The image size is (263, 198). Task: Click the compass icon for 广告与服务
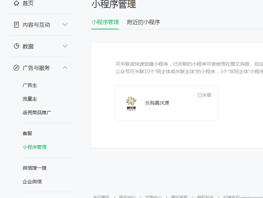point(16,68)
